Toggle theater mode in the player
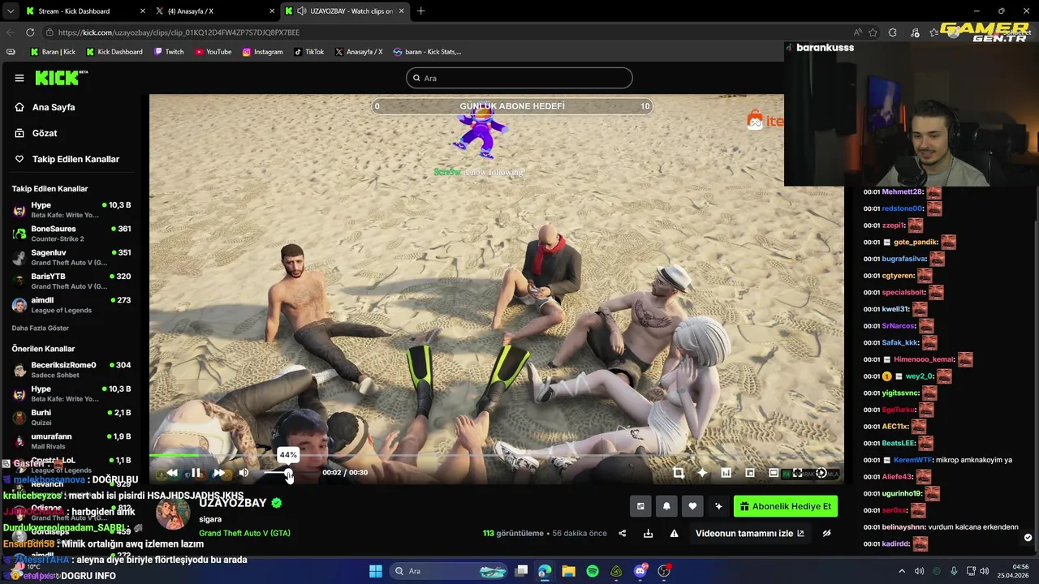Viewport: 1039px width, 584px height. pos(774,473)
